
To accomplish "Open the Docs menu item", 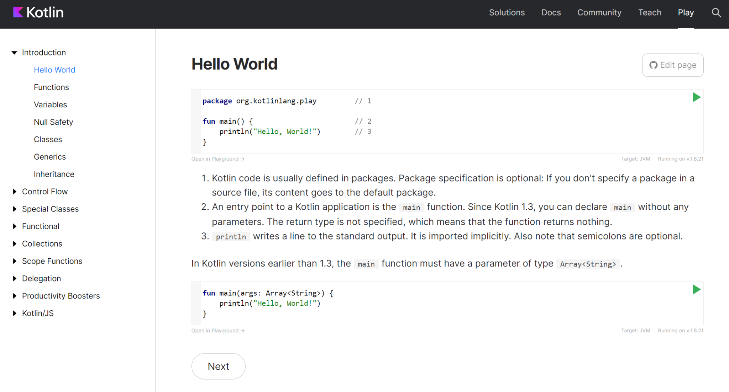I will [x=551, y=13].
